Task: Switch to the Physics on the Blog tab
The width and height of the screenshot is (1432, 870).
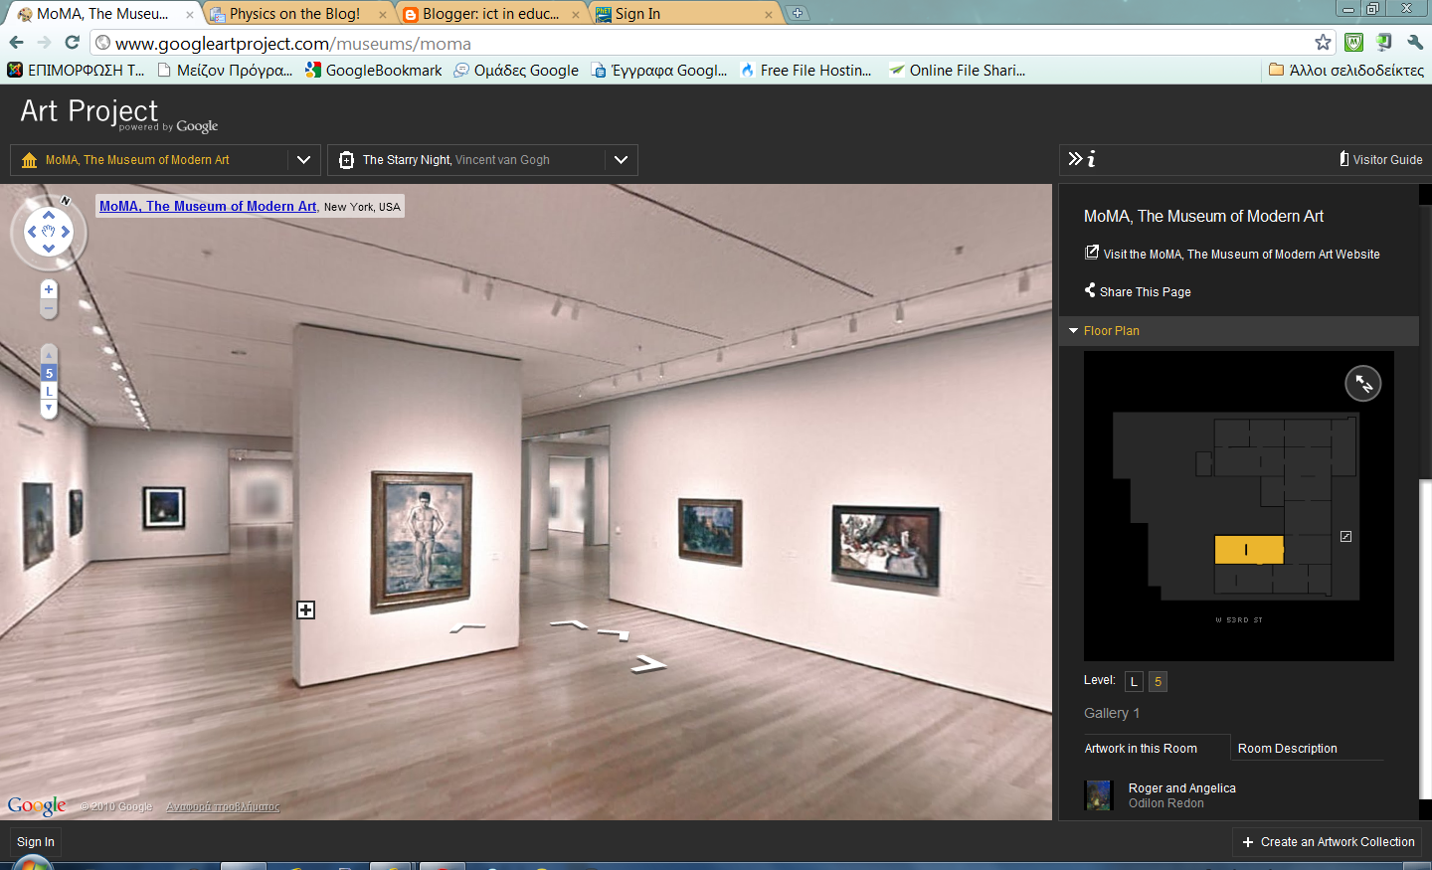Action: pos(298,14)
